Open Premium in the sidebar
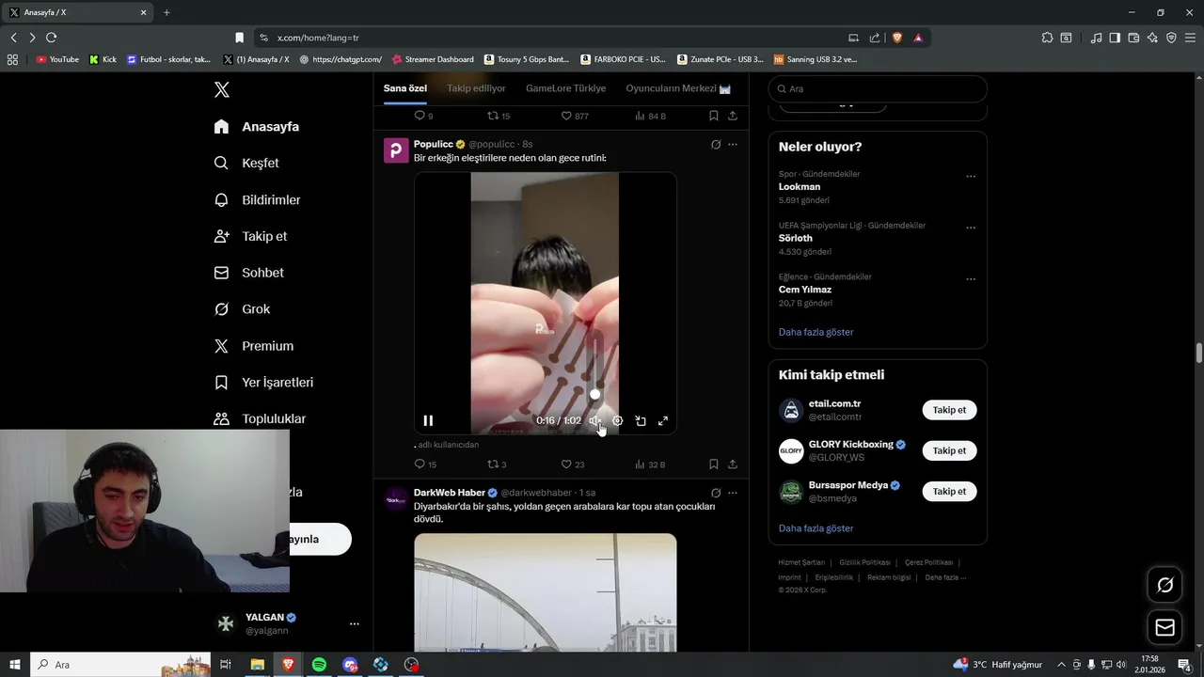Image resolution: width=1204 pixels, height=677 pixels. (254, 346)
